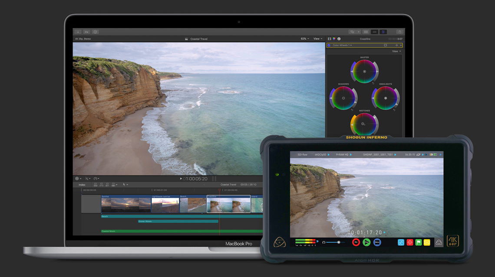Click the insert clip edit icon

pos(101,185)
